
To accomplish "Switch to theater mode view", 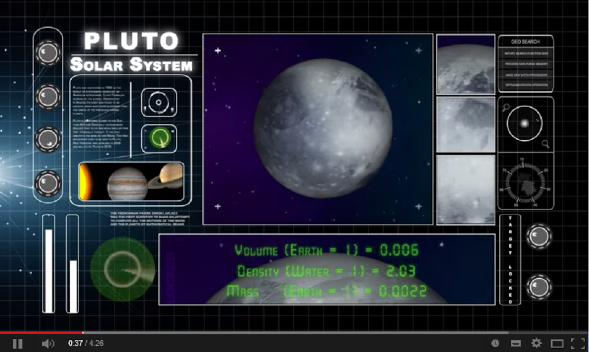I will pyautogui.click(x=557, y=343).
